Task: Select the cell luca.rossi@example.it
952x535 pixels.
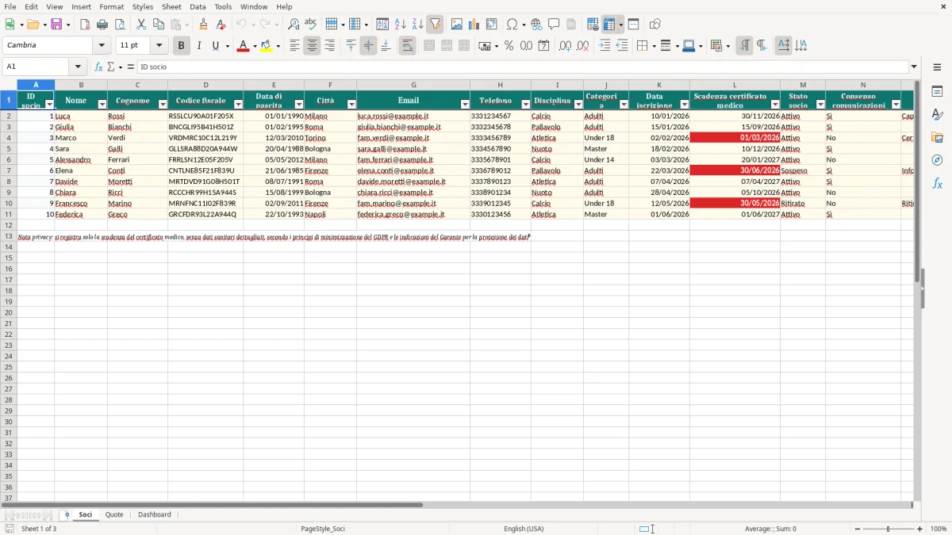Action: 413,116
